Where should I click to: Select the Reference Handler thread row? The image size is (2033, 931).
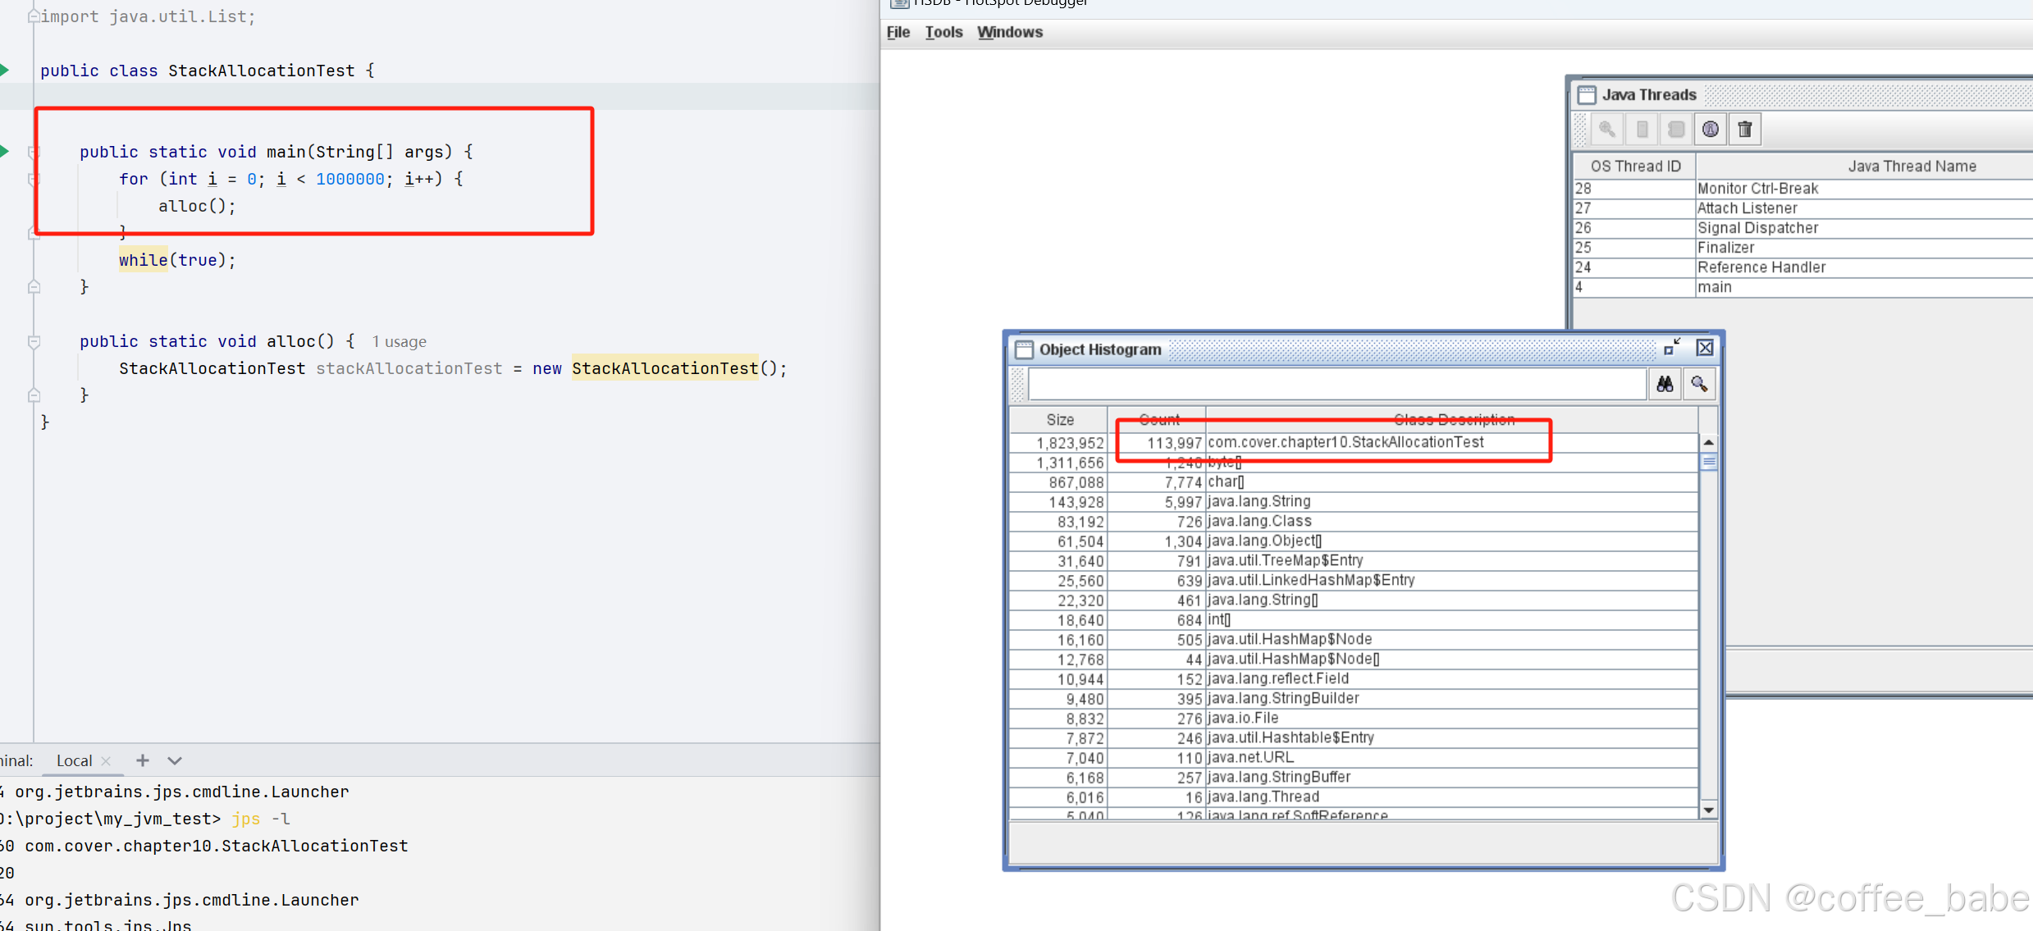click(1803, 267)
